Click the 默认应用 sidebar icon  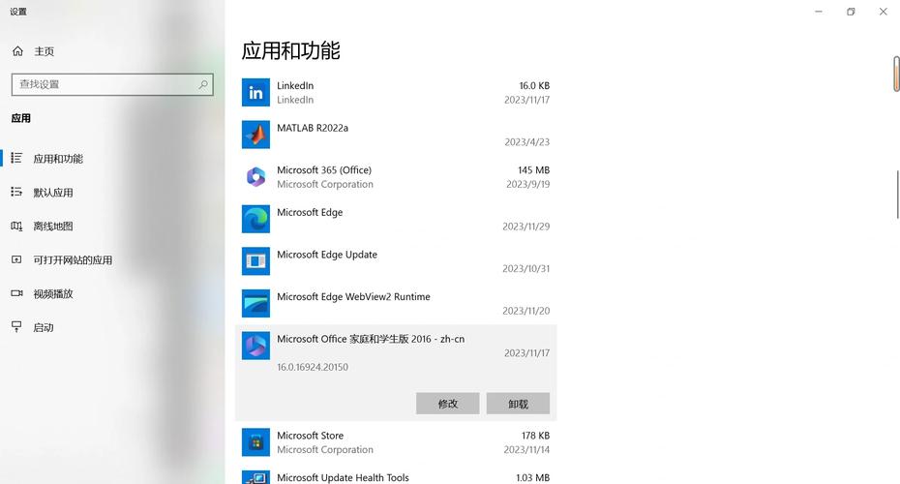point(16,192)
